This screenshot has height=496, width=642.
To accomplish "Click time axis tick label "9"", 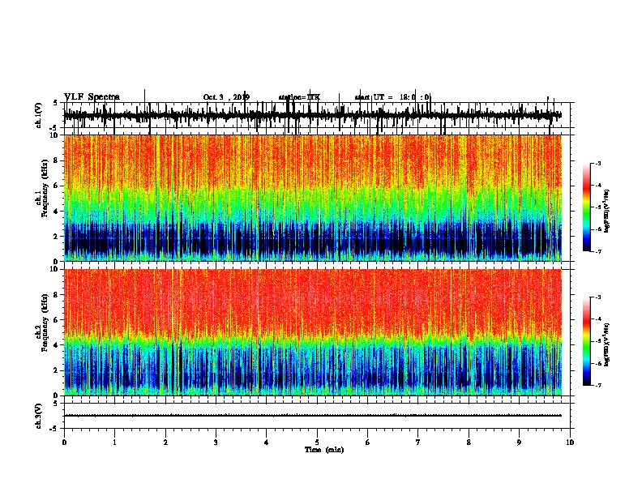I will (x=519, y=443).
